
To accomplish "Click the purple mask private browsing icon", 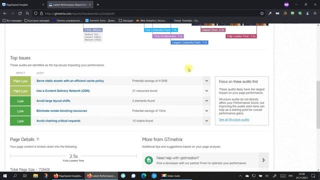I will pos(286,4).
